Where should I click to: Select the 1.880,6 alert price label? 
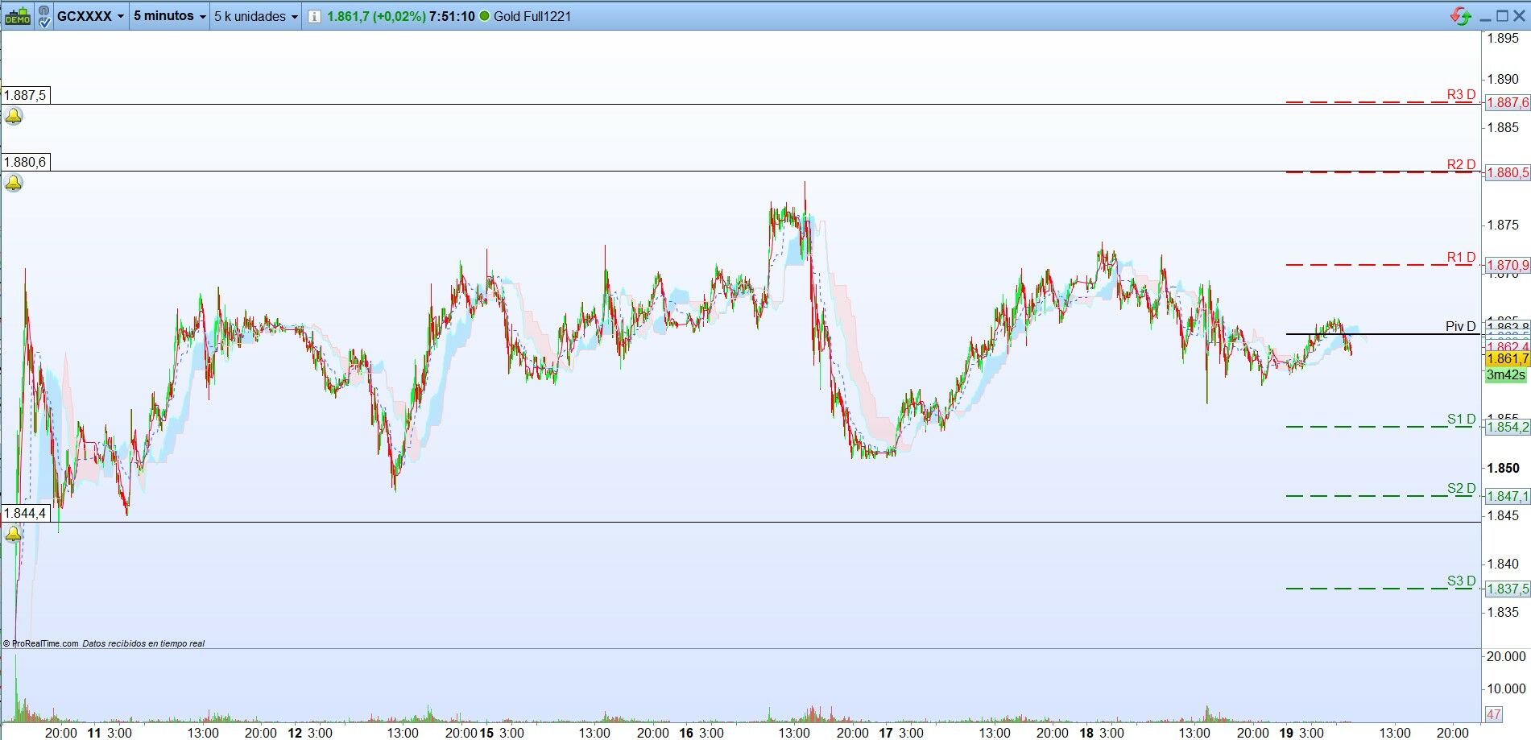point(25,162)
